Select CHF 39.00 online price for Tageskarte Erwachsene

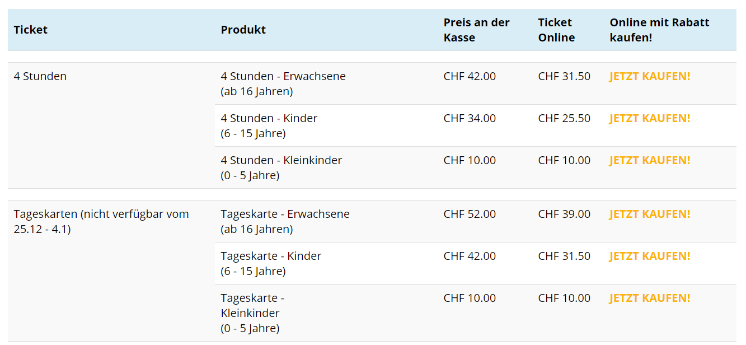pos(564,214)
